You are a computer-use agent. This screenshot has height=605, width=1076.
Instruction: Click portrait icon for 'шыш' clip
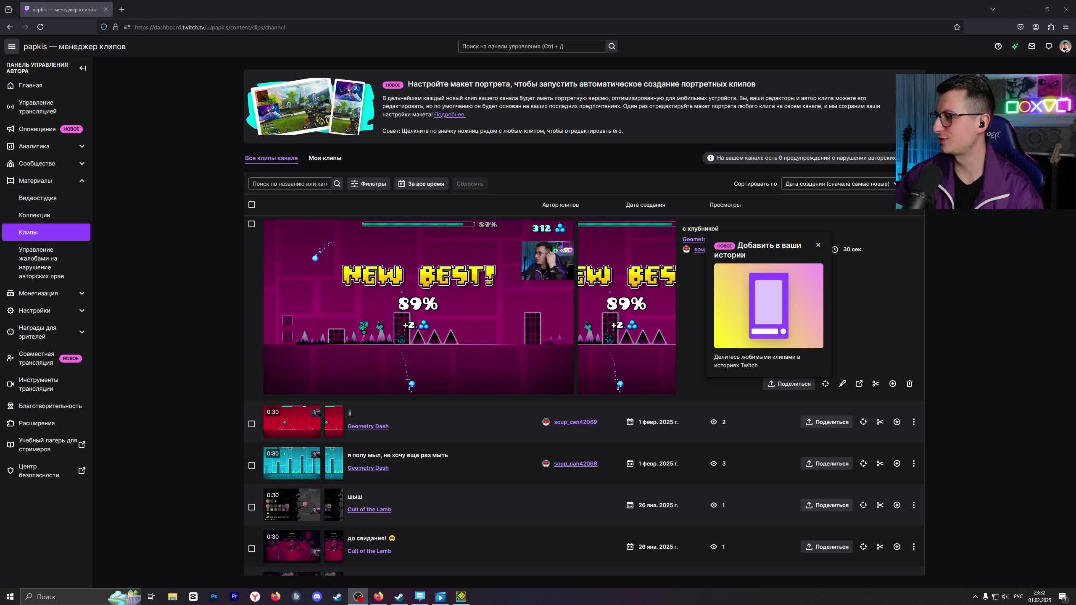click(x=863, y=505)
